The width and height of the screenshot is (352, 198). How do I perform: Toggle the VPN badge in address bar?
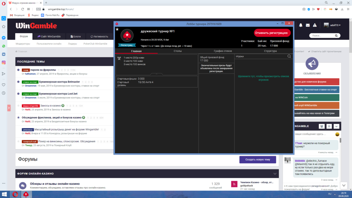pos(38,9)
